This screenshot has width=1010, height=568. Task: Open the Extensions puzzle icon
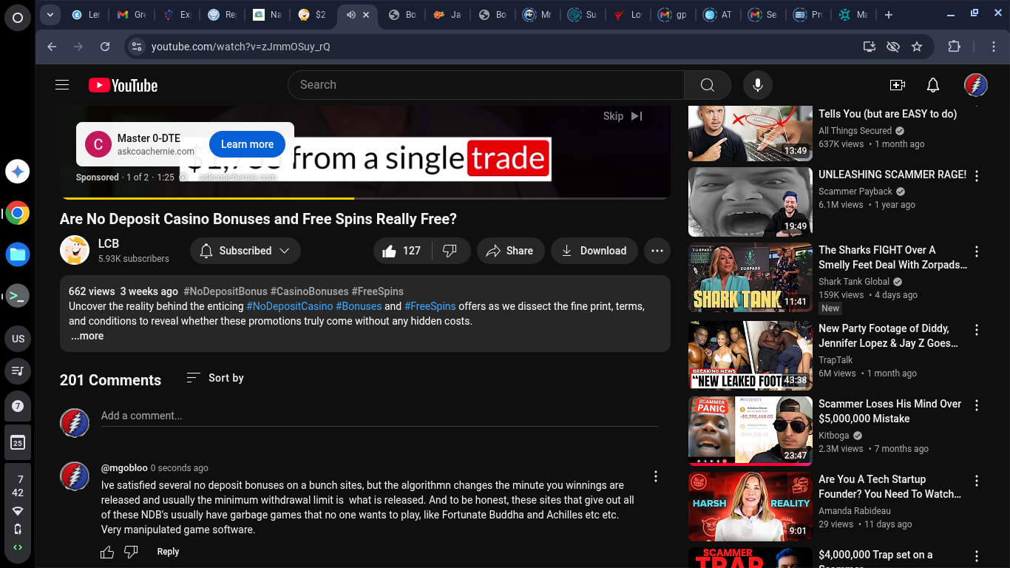tap(954, 47)
